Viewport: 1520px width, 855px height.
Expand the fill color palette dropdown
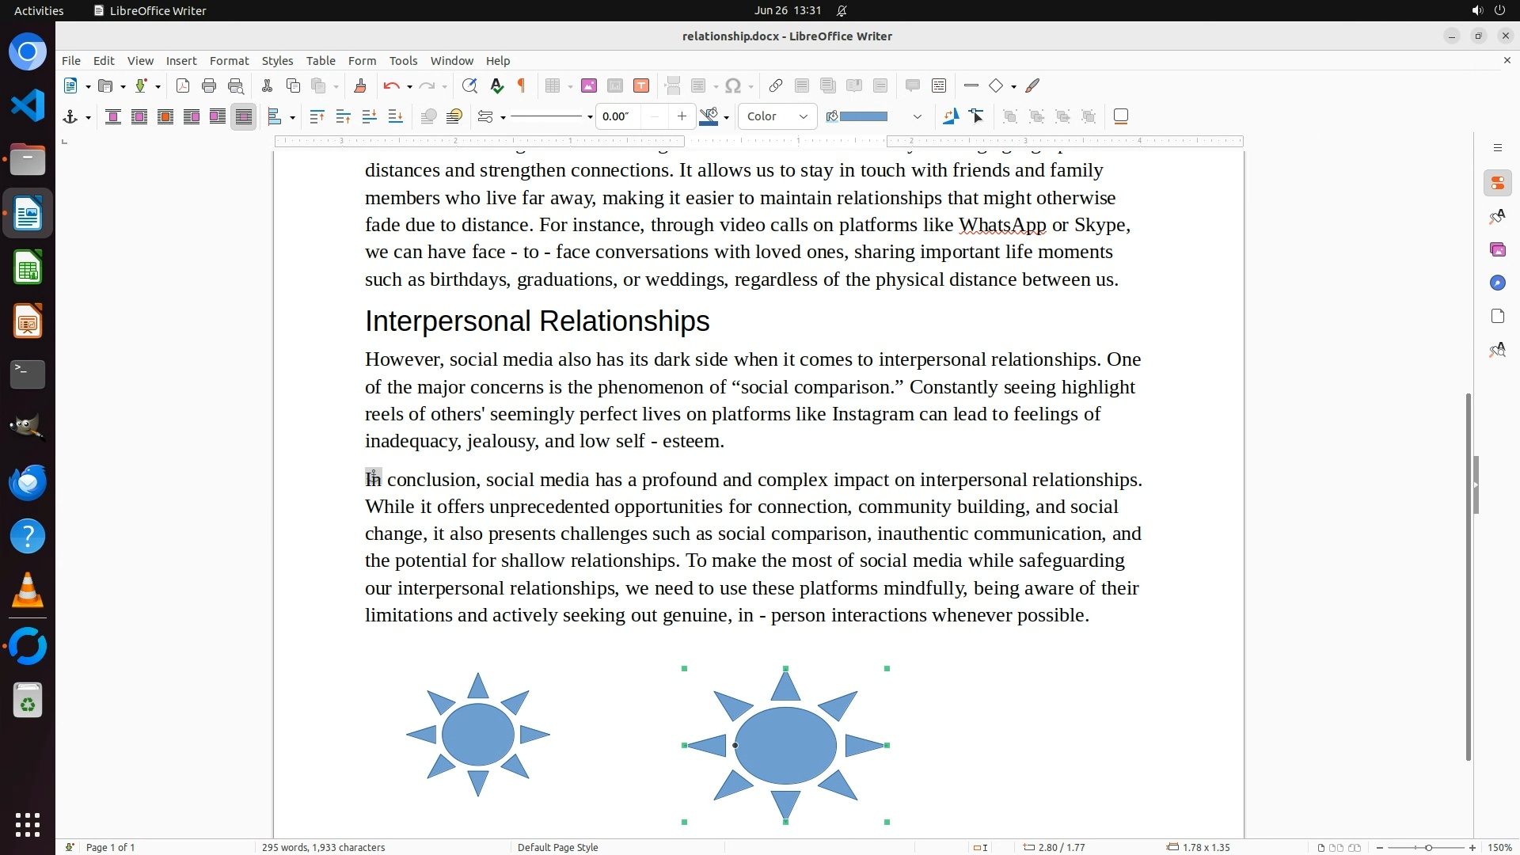(x=918, y=117)
